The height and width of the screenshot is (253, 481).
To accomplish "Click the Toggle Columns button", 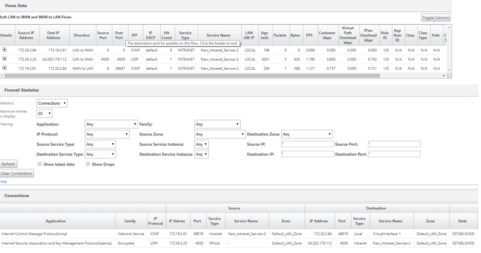I will (x=436, y=18).
